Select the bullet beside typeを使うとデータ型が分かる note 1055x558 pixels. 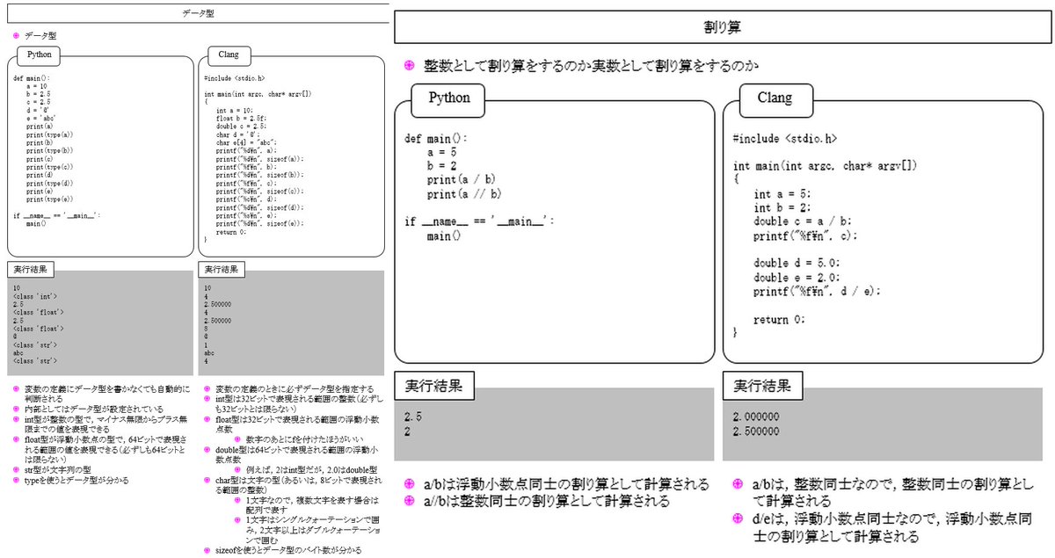click(x=16, y=479)
